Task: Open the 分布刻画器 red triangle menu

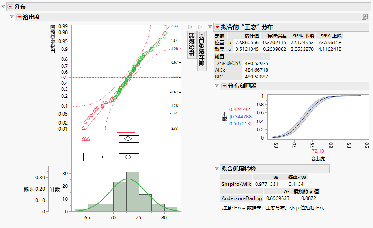Action: tap(224, 86)
